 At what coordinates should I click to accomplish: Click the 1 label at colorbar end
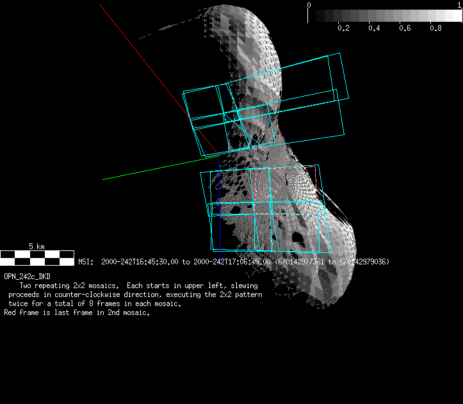tap(459, 4)
